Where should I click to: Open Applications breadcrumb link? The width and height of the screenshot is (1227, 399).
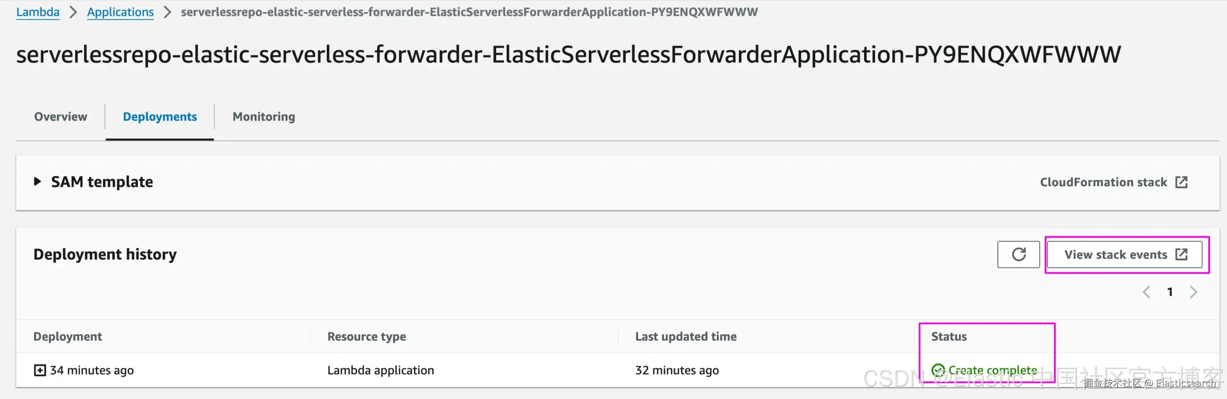coord(120,12)
